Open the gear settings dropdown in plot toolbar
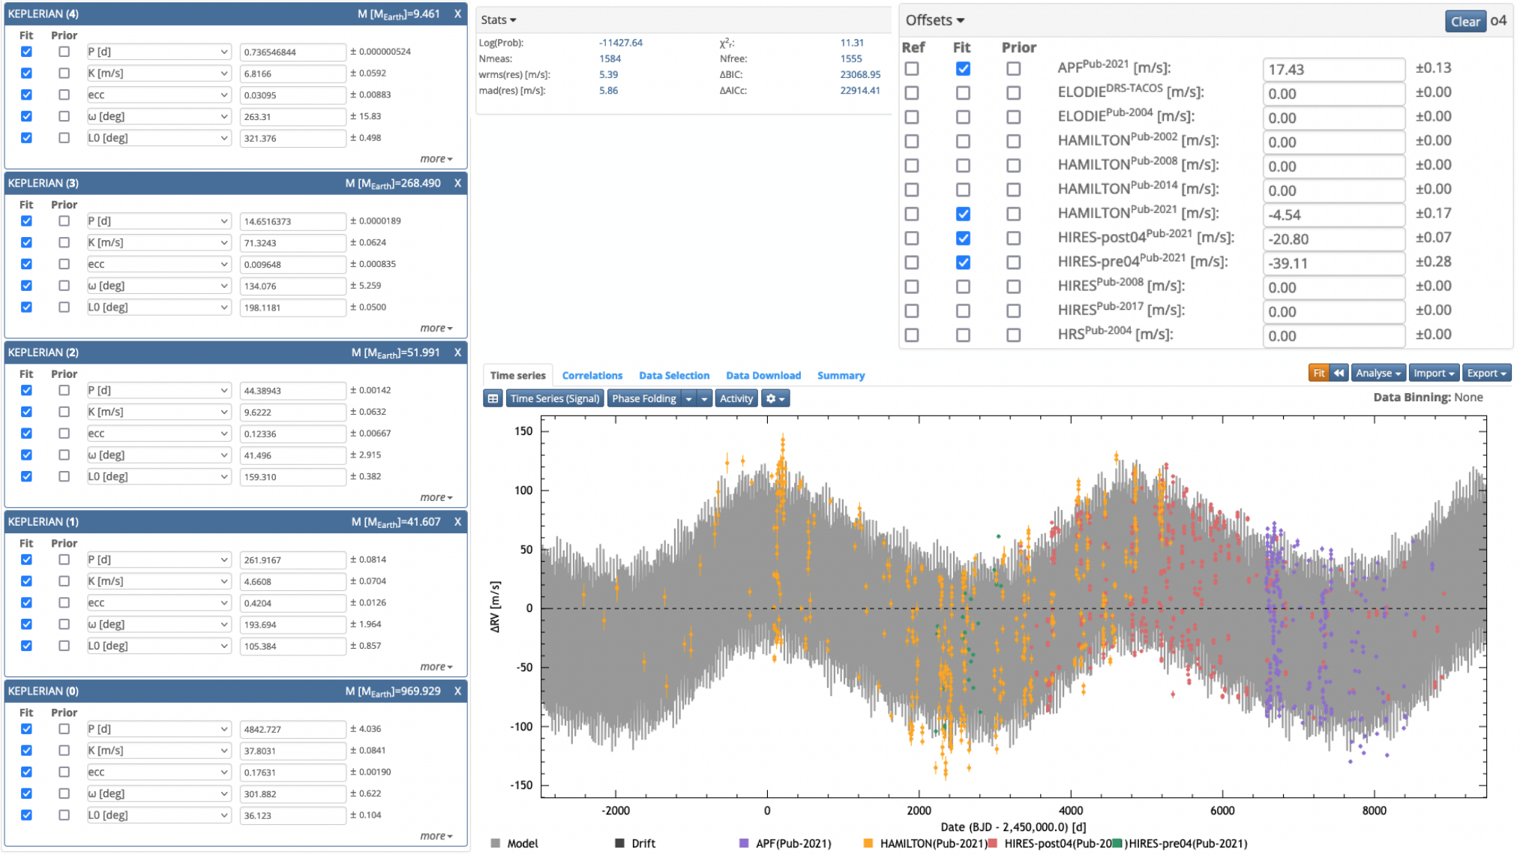1520x855 pixels. click(x=775, y=399)
